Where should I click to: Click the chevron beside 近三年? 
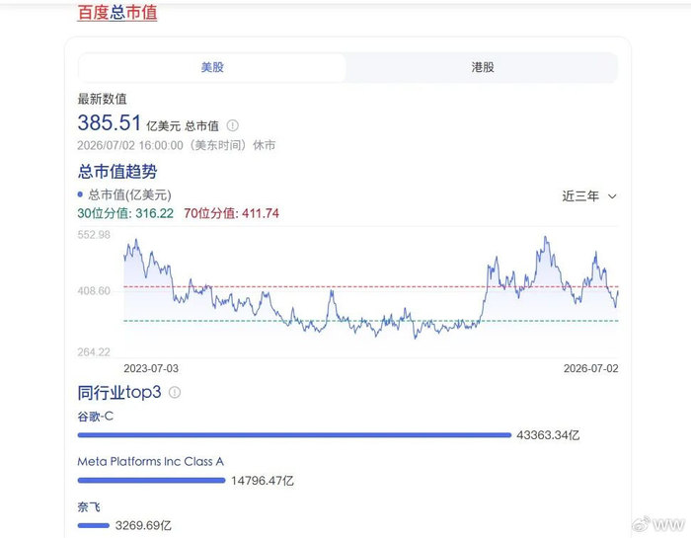pyautogui.click(x=612, y=196)
